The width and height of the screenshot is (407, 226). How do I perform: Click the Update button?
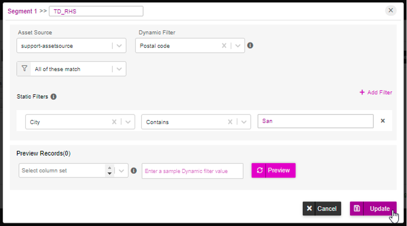tap(373, 208)
